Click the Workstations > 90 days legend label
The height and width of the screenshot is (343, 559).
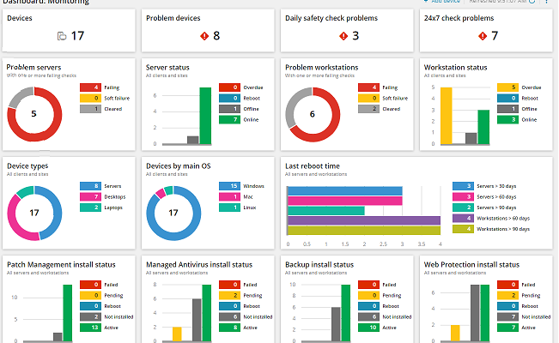[503, 229]
